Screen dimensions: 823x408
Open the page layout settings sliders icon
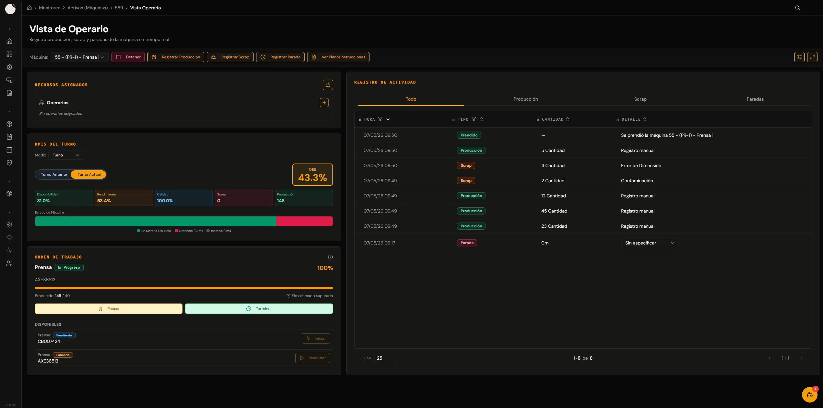pyautogui.click(x=799, y=57)
